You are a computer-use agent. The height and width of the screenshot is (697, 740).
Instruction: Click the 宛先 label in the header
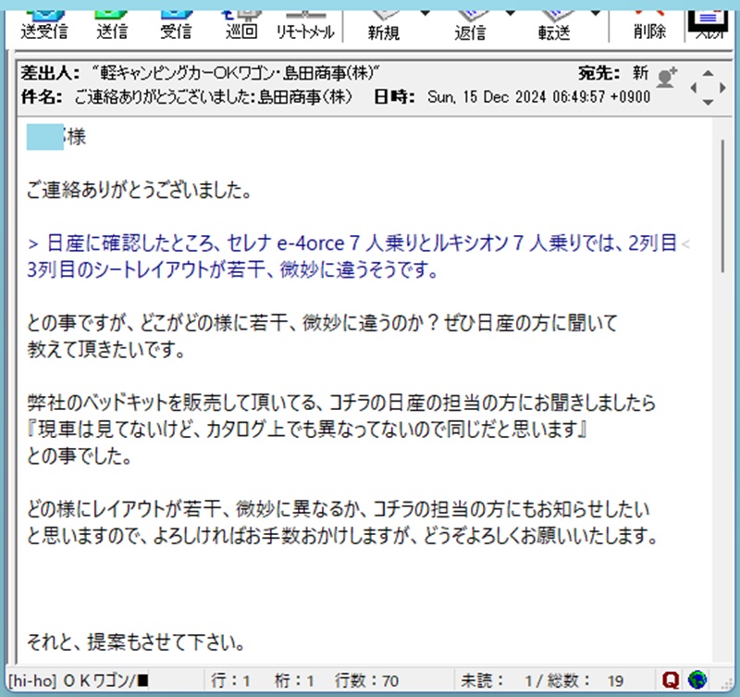pos(598,73)
